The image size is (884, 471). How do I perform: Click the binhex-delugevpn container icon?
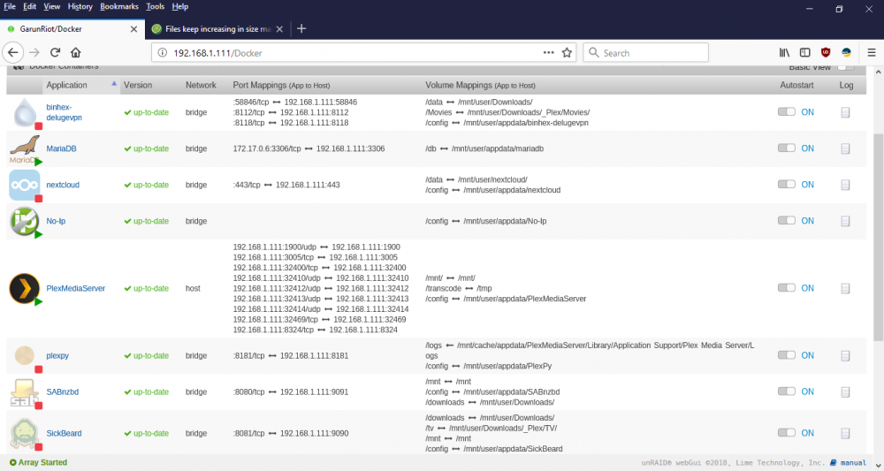point(25,112)
